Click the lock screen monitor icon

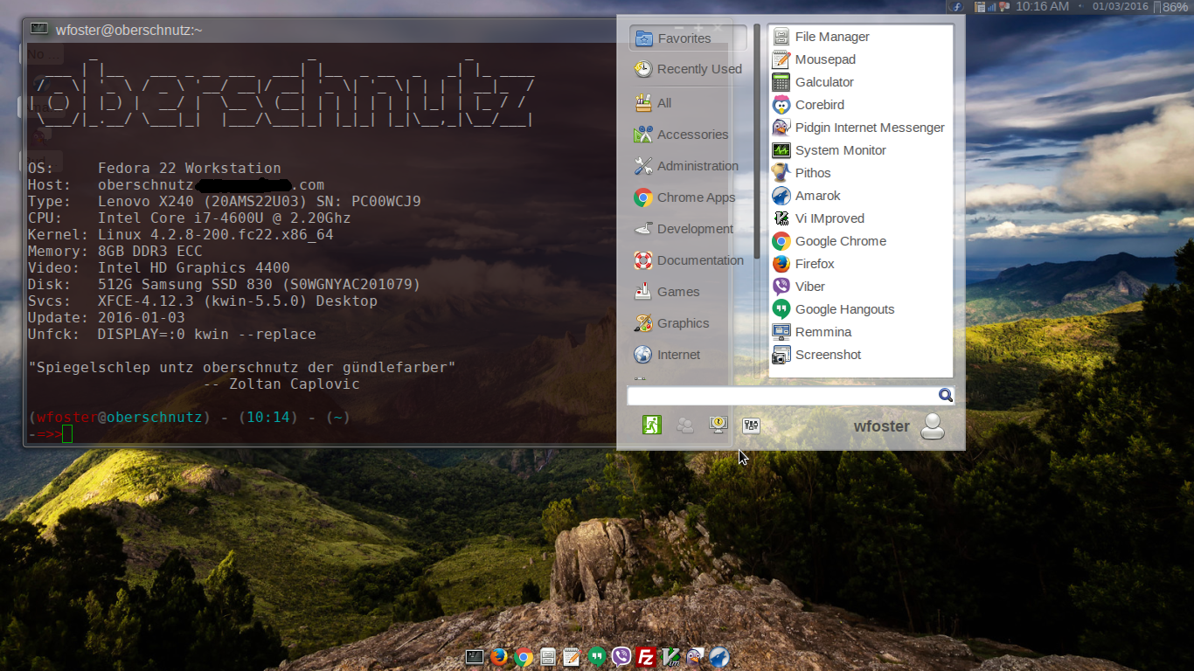pyautogui.click(x=718, y=425)
